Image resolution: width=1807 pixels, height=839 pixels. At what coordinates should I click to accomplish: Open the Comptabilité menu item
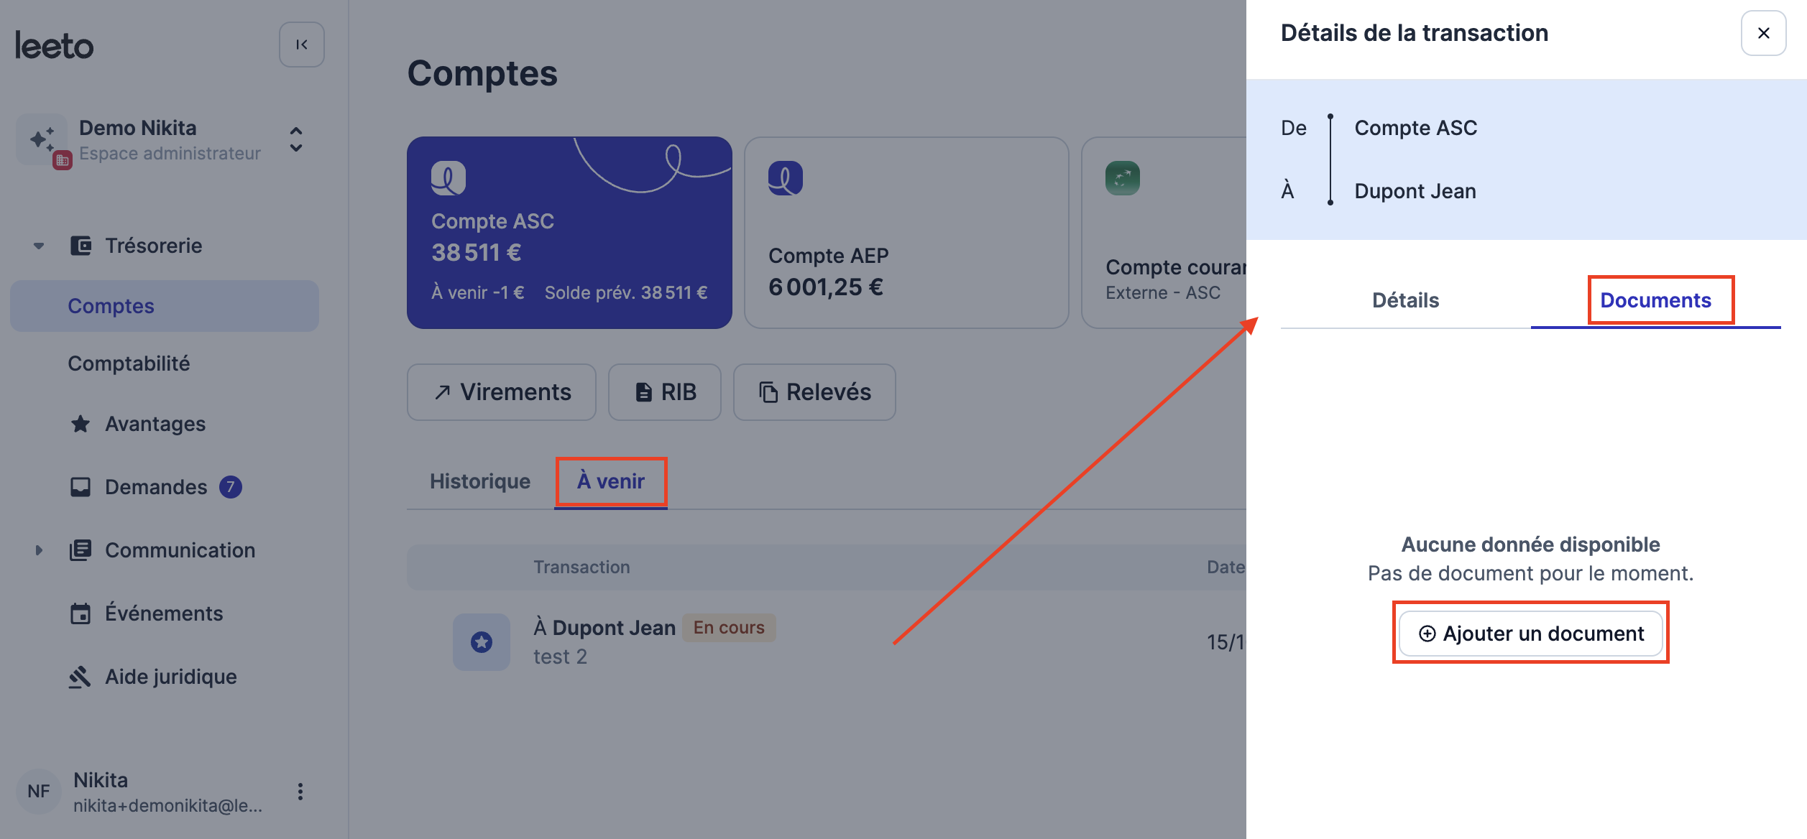pyautogui.click(x=129, y=363)
